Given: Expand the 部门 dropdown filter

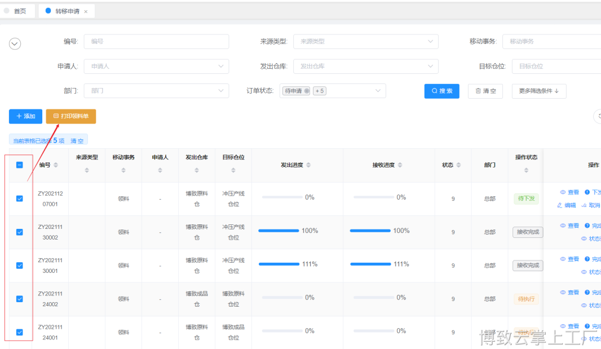Looking at the screenshot, I should pos(156,91).
